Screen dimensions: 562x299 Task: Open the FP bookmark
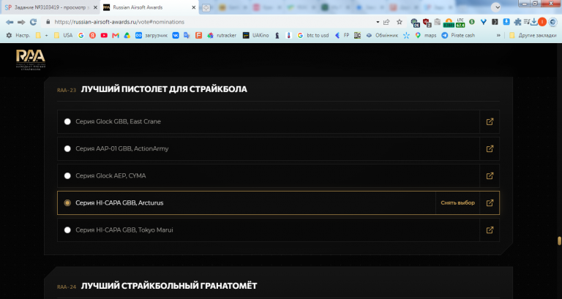point(342,35)
